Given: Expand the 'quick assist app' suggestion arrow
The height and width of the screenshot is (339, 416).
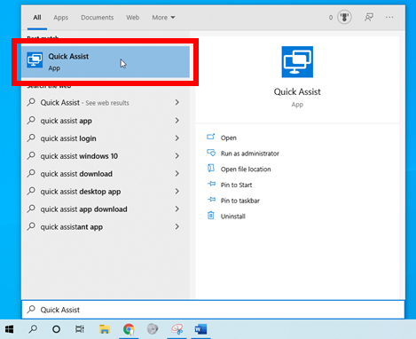Looking at the screenshot, I should pos(177,121).
